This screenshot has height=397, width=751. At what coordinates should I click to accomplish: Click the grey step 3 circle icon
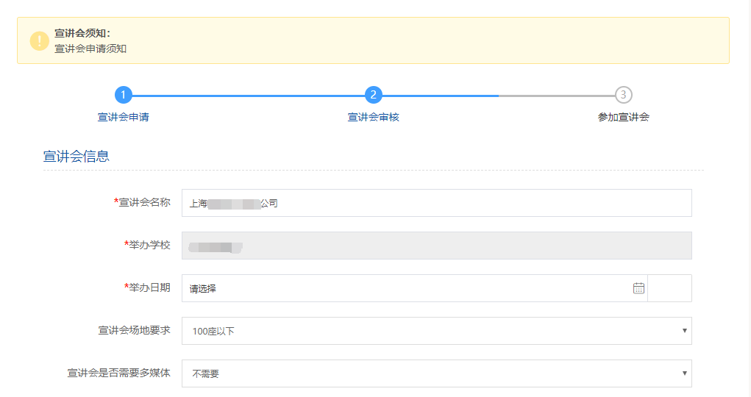[624, 95]
